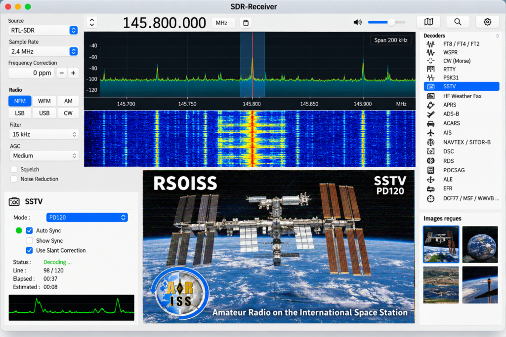Viewport: 506px width, 337px height.
Task: Enable the Noise Reduction checkbox
Action: [x=14, y=179]
